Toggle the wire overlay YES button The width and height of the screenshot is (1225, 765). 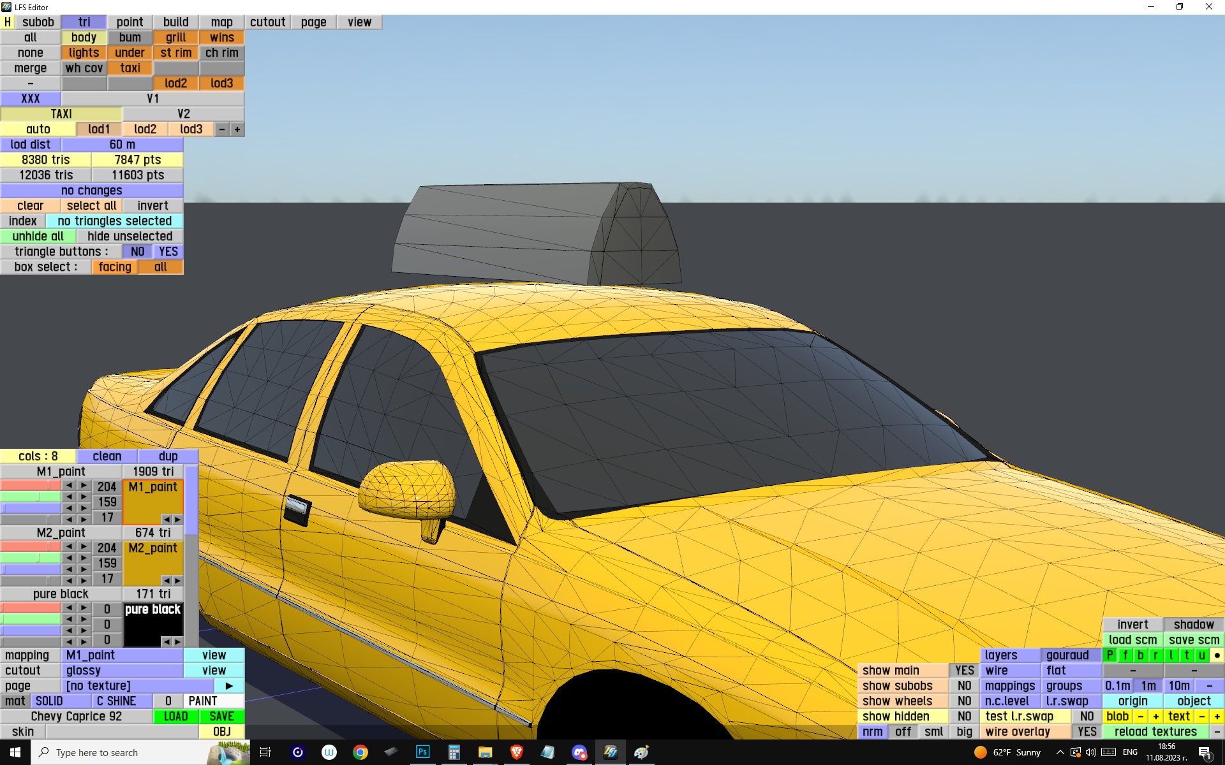(x=1087, y=732)
